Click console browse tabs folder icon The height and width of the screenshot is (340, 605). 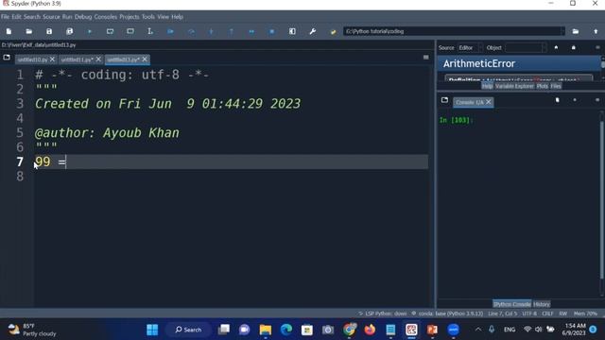[444, 100]
